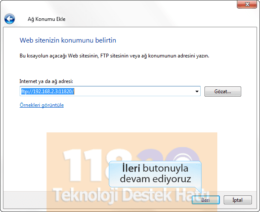Viewport: 260px width, 212px height.
Task: Click the Internet ya da ağ adresi field
Action: pos(110,91)
